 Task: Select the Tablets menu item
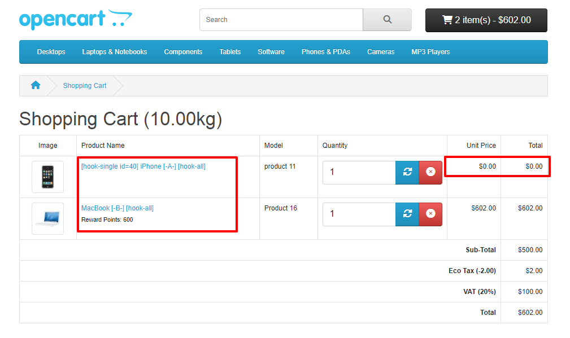click(230, 51)
